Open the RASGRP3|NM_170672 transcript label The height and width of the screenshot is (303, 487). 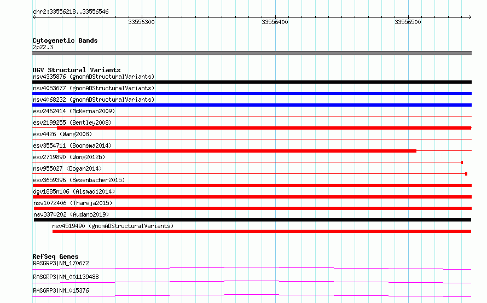click(61, 263)
